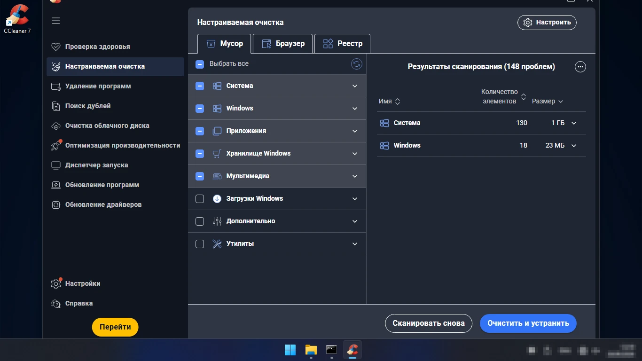Sort results by Количество элементов column
The height and width of the screenshot is (361, 642).
503,96
